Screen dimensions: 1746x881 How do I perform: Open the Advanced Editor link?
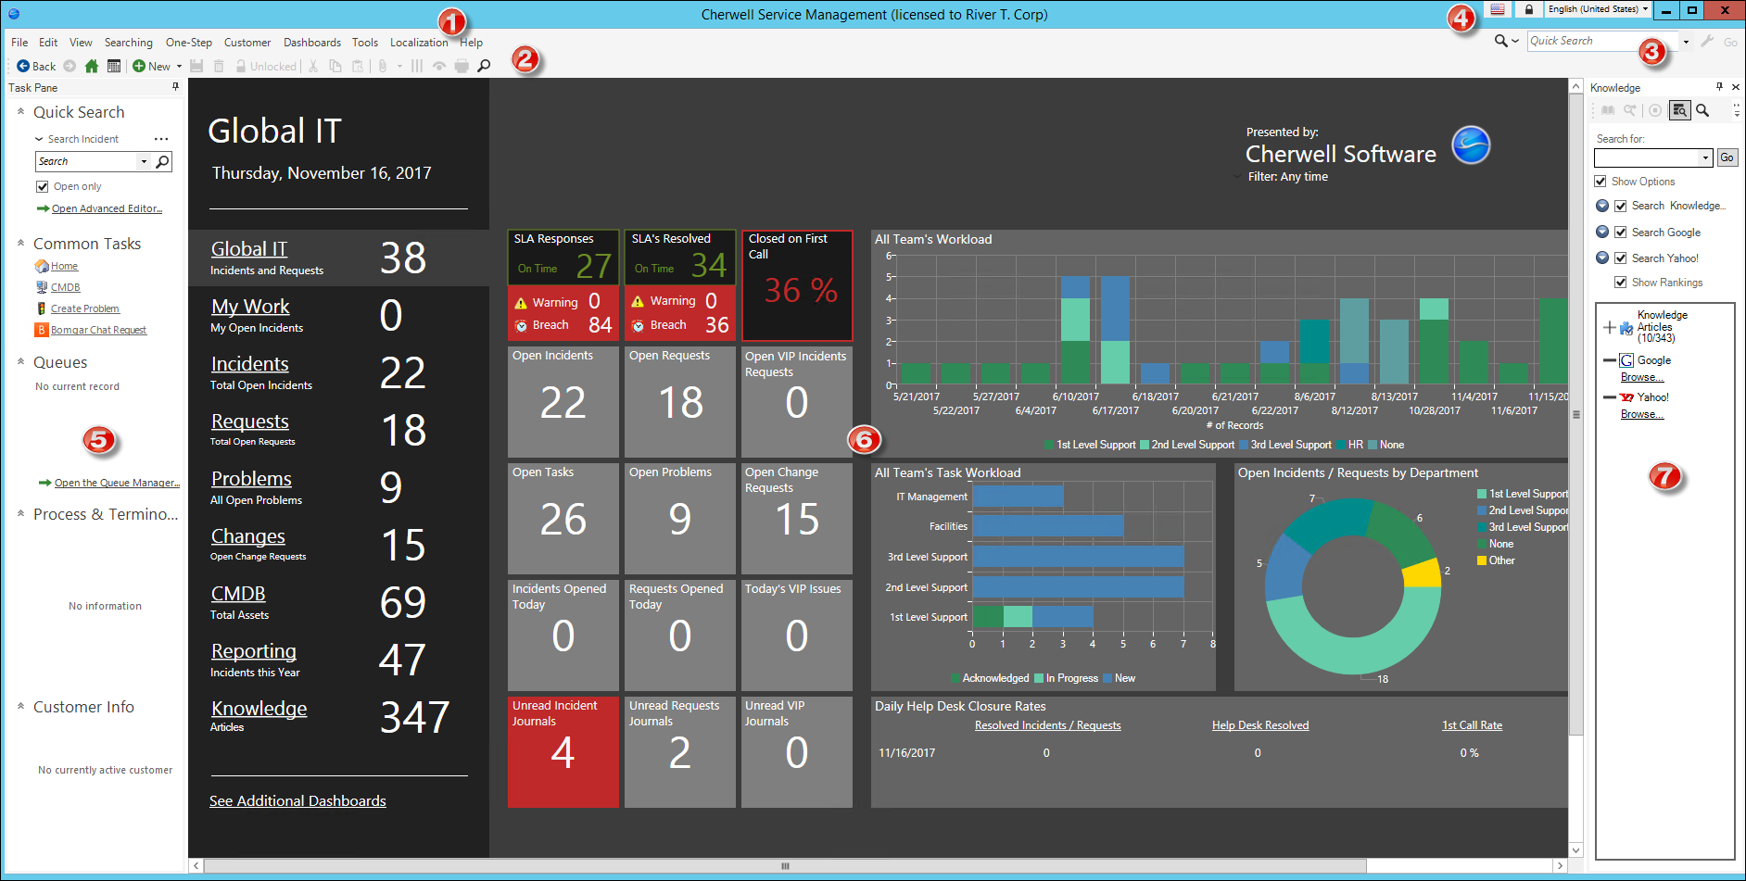pos(107,208)
